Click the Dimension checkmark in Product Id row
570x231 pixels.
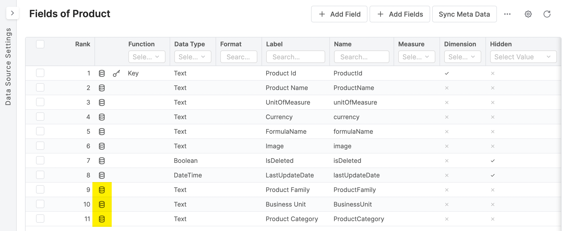[447, 73]
